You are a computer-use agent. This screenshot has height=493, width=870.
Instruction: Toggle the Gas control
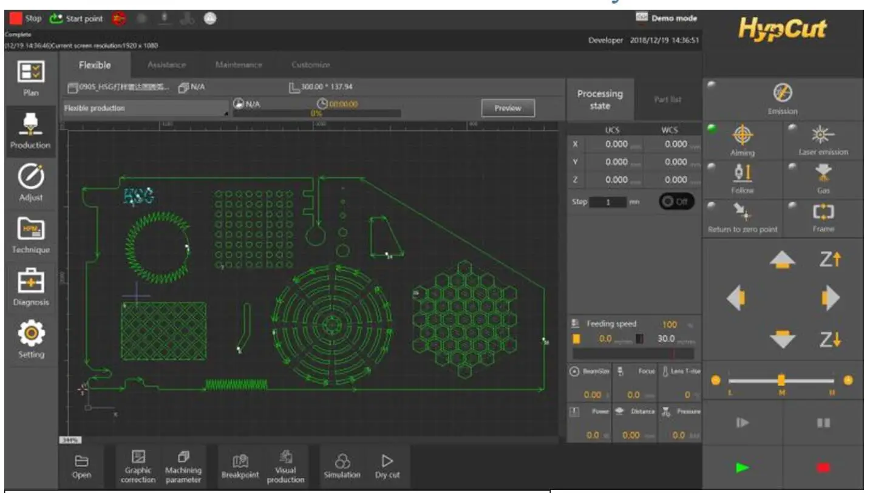coord(823,179)
